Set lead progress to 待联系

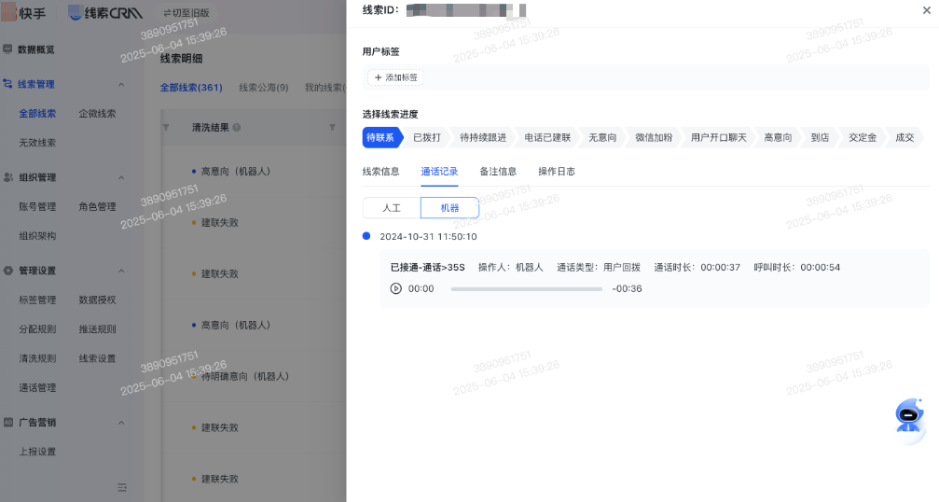[380, 138]
